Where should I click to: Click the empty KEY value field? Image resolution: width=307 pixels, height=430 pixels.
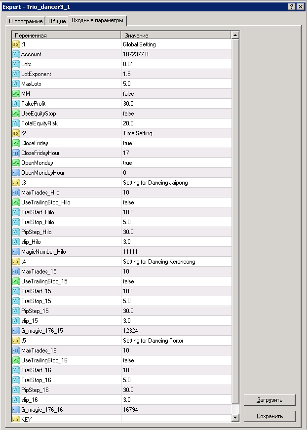point(176,419)
